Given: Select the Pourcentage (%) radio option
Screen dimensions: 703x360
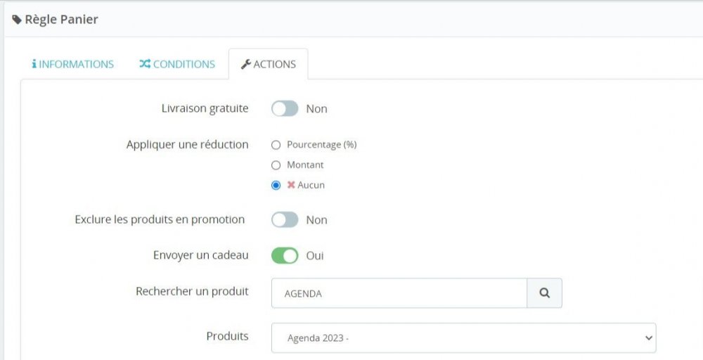Looking at the screenshot, I should (x=276, y=145).
